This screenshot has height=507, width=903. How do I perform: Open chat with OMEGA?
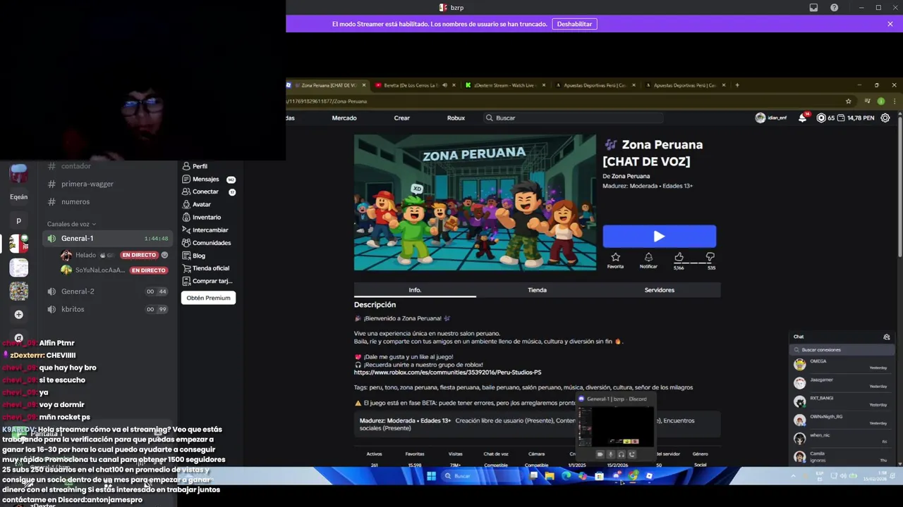point(841,364)
